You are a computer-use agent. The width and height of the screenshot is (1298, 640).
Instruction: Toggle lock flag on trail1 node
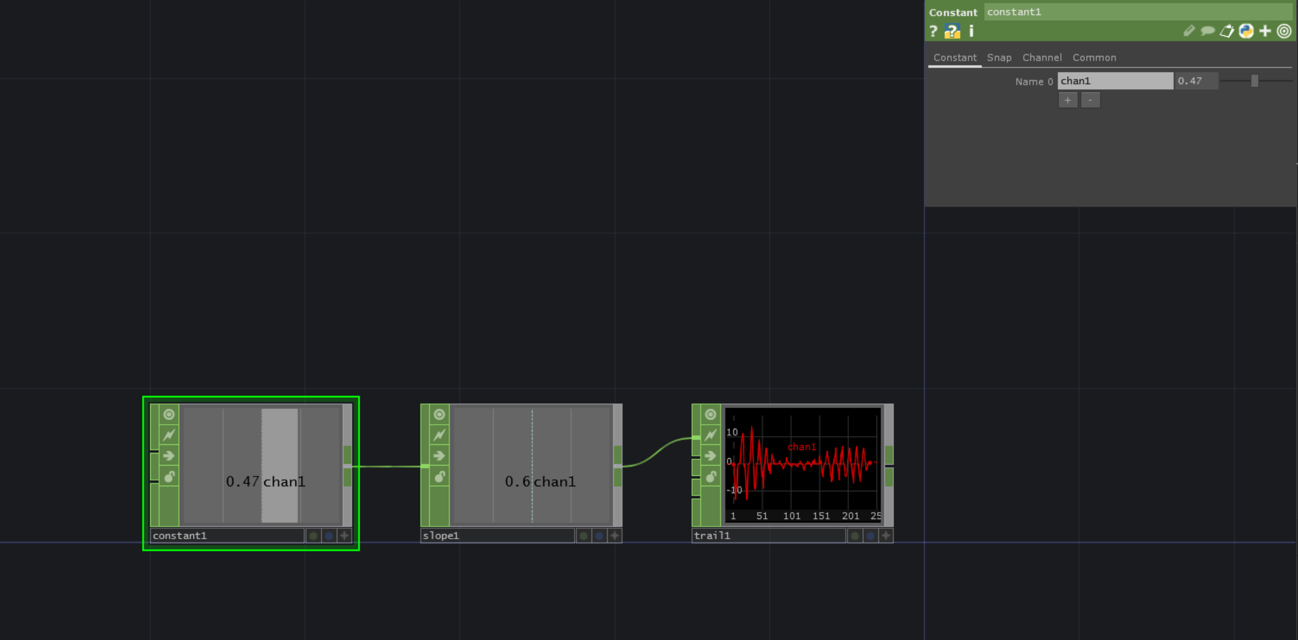[711, 477]
